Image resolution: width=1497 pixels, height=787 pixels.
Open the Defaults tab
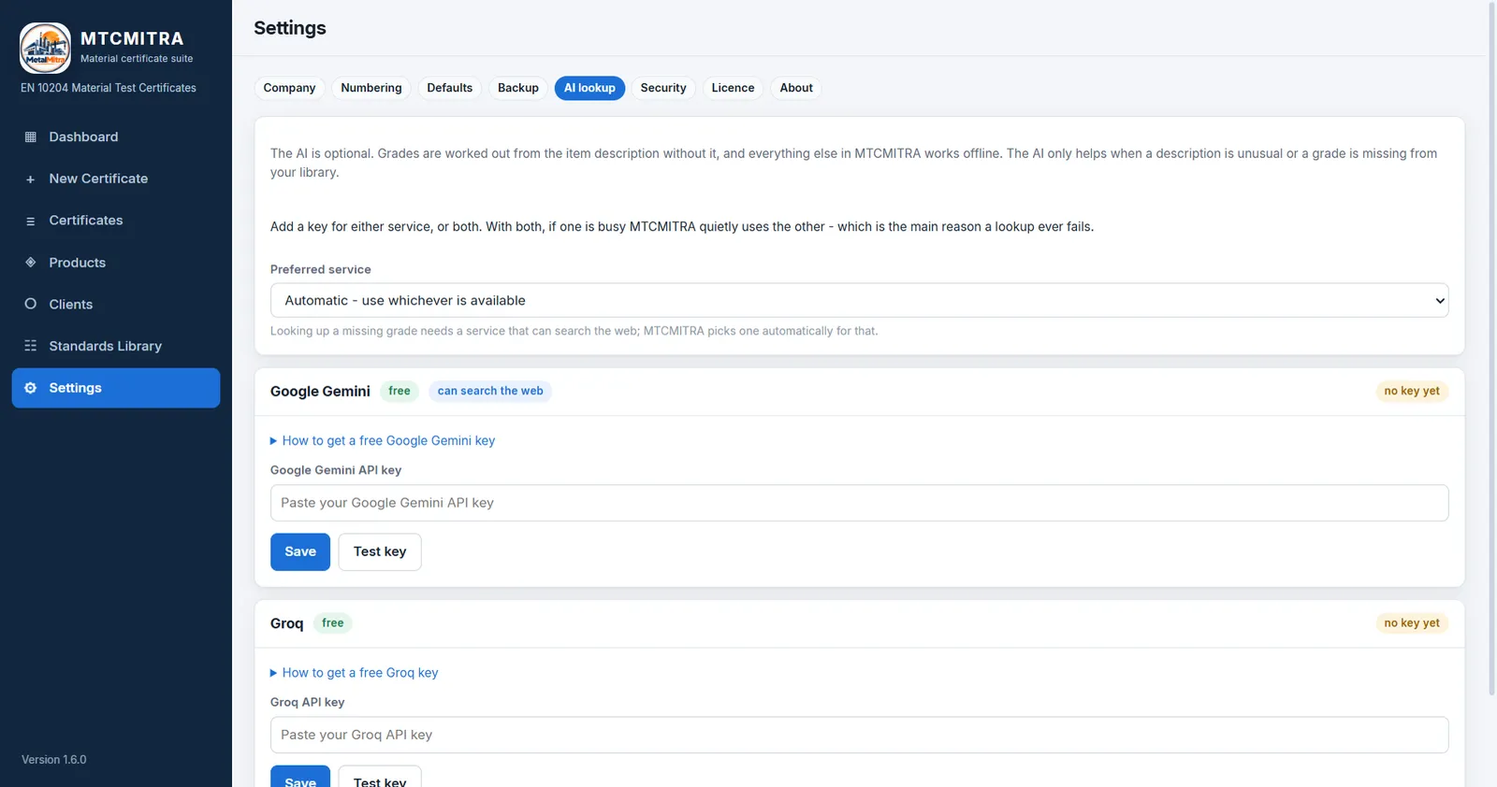pos(450,88)
